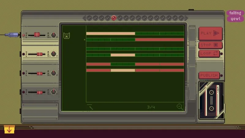The image size is (245, 138).
Task: Select the red highlighted step marker
Action: 114,18
